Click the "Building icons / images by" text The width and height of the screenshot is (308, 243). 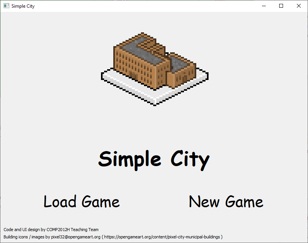click(x=26, y=237)
